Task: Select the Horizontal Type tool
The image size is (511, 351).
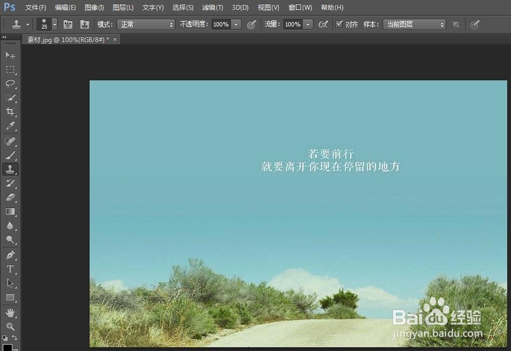Action: [x=10, y=269]
